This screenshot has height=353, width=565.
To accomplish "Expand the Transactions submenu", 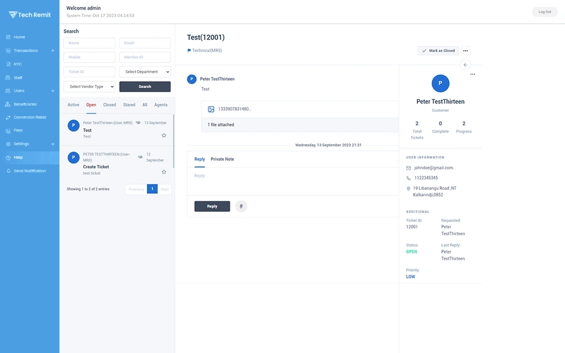I will pyautogui.click(x=53, y=51).
